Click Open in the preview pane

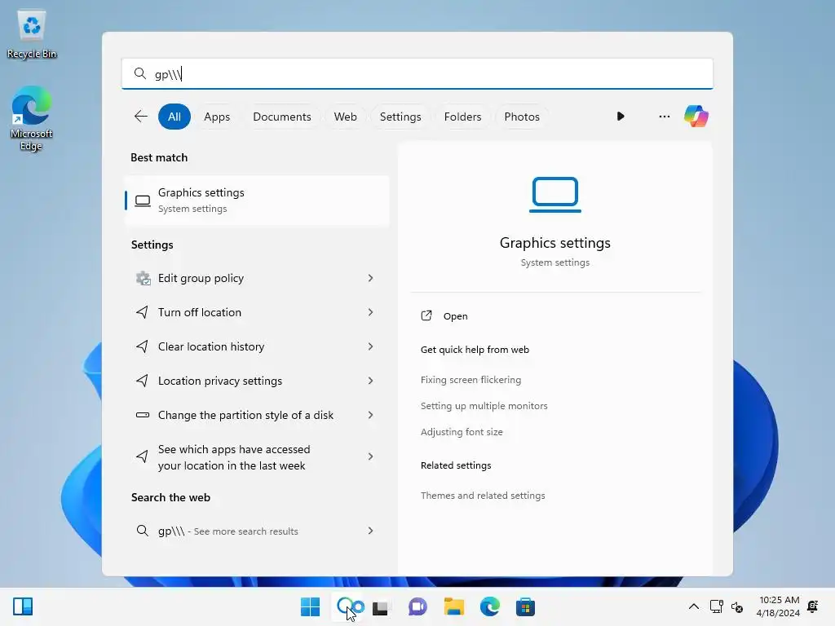[x=455, y=316]
